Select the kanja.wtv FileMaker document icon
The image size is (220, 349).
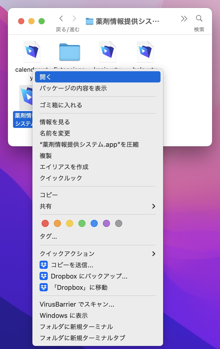[107, 51]
